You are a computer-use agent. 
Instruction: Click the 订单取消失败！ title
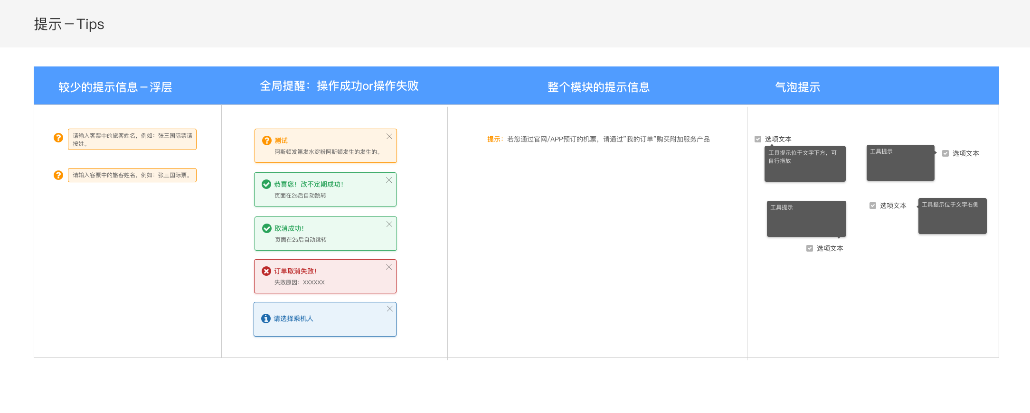(295, 271)
